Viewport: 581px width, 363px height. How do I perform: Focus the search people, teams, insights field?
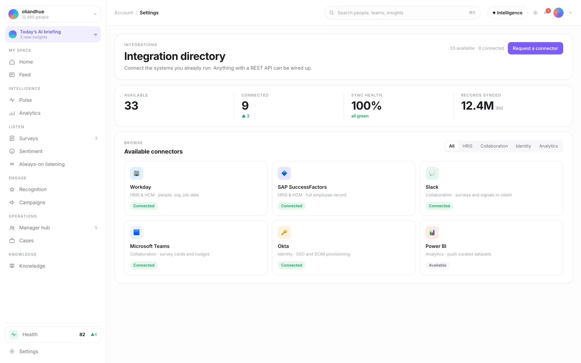(402, 13)
